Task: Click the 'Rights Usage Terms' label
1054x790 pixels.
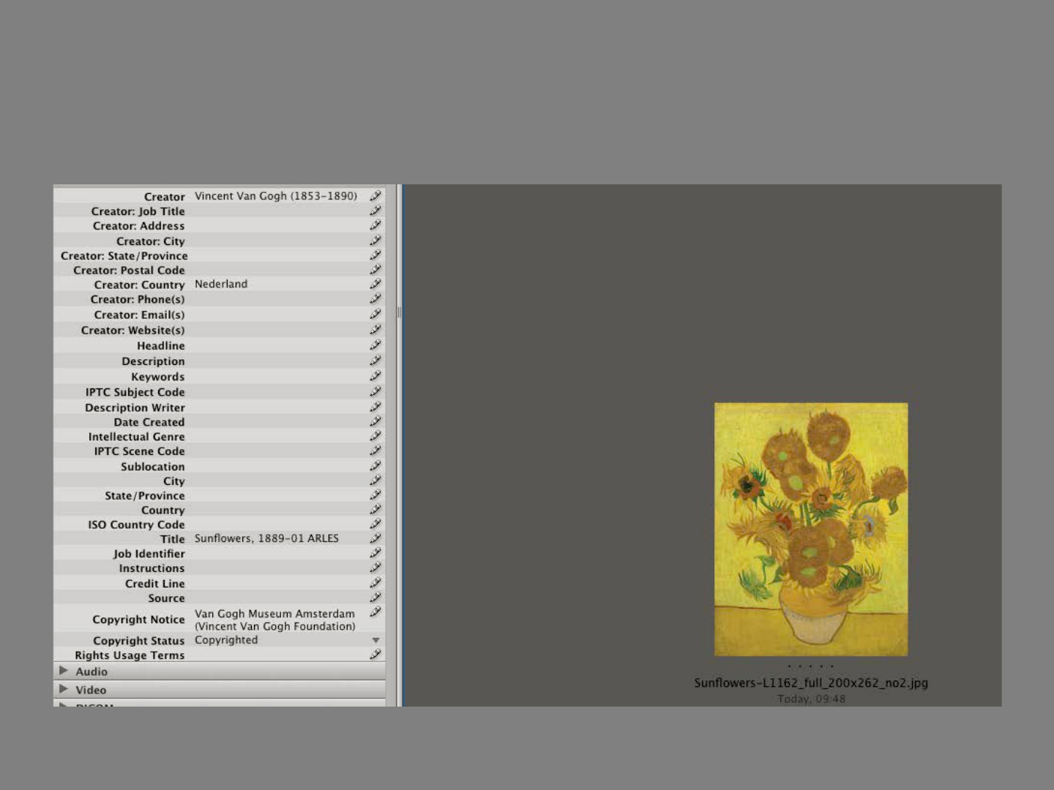Action: coord(130,655)
